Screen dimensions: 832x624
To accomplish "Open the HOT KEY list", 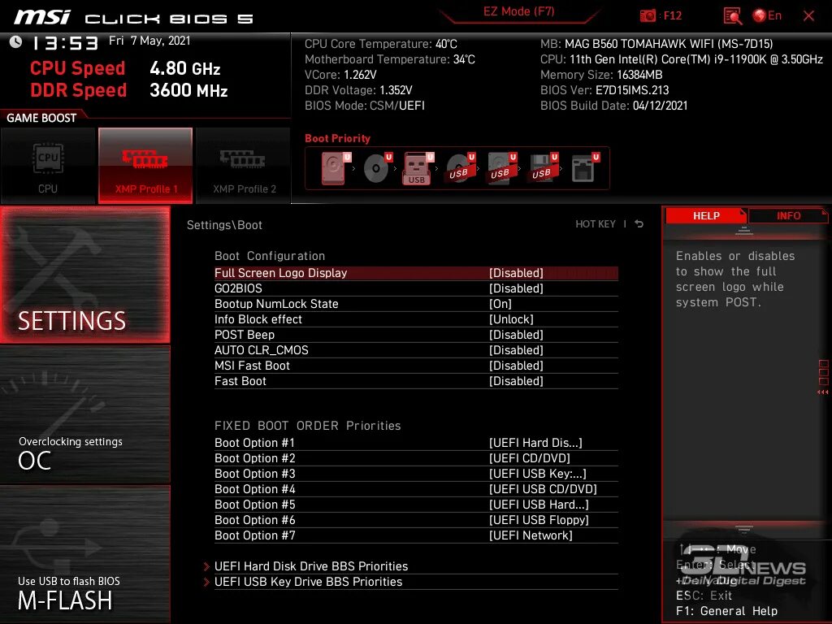I will click(x=596, y=224).
